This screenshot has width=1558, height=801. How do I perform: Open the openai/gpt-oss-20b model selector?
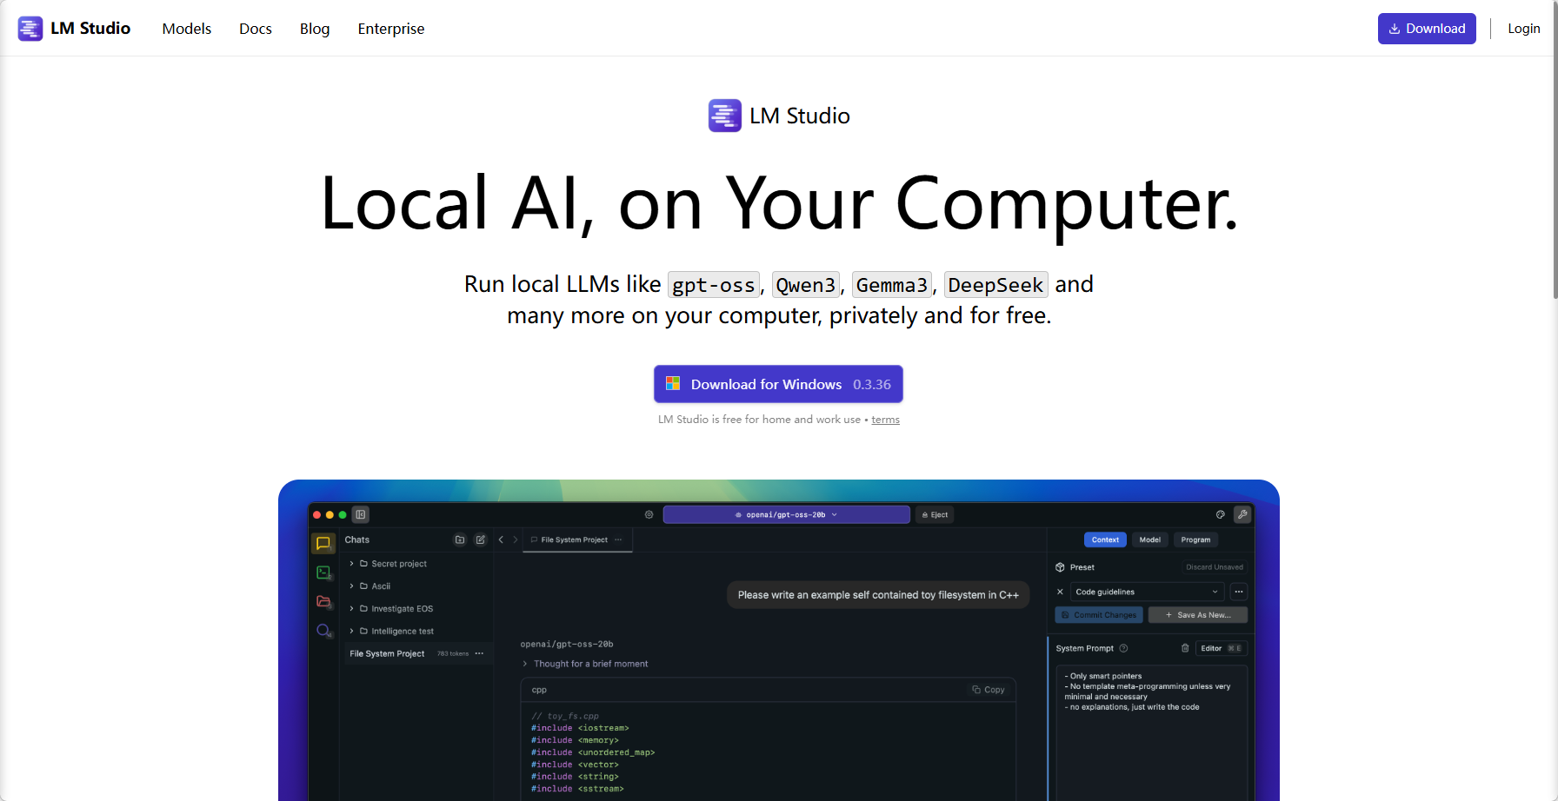tap(787, 514)
